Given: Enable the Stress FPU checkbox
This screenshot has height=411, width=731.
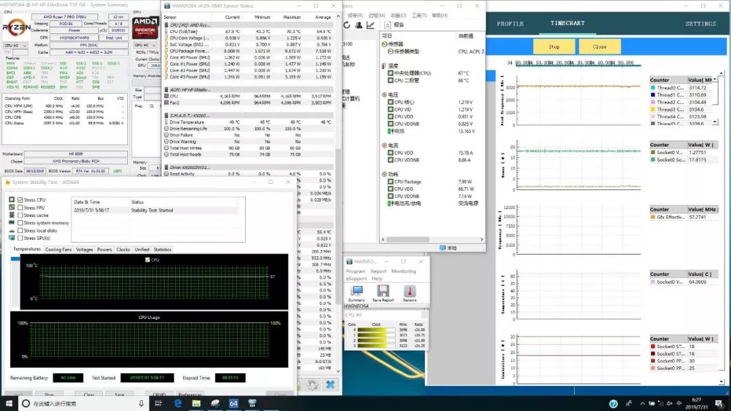Looking at the screenshot, I should 20,208.
